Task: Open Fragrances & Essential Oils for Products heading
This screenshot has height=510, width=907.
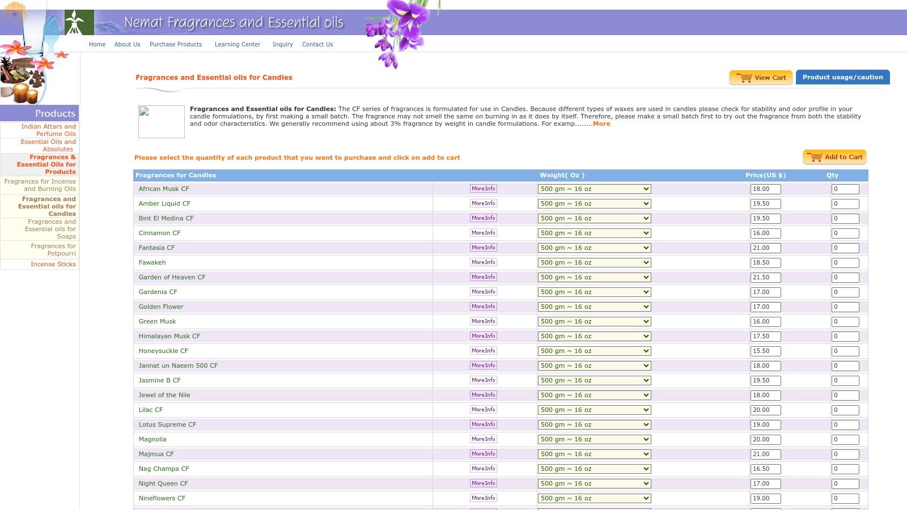Action: point(46,164)
